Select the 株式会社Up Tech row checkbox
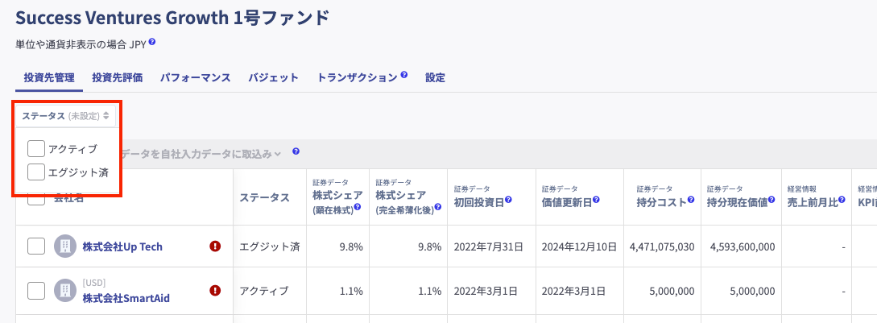 pyautogui.click(x=36, y=246)
